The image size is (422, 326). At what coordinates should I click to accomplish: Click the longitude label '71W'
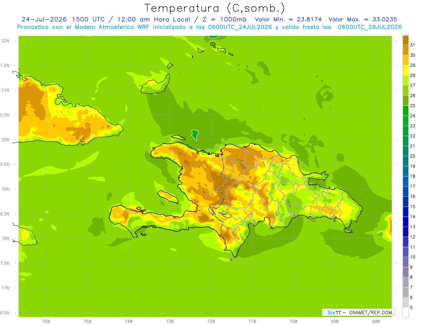(x=252, y=321)
